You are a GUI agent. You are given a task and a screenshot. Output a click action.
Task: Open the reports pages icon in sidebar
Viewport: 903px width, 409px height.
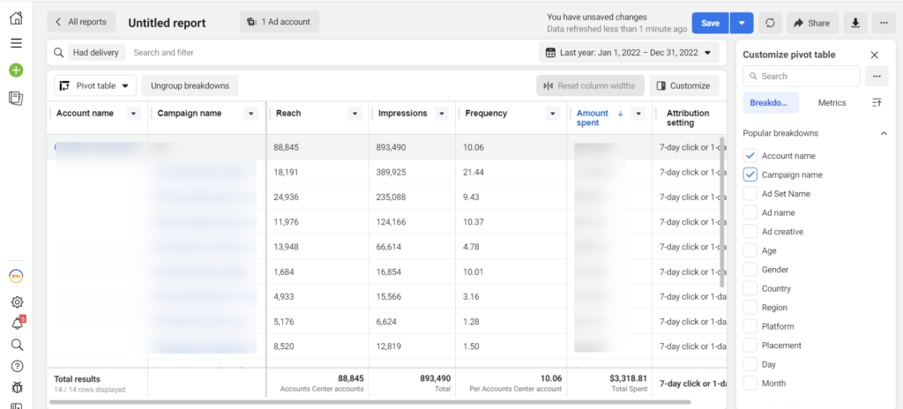tap(16, 99)
